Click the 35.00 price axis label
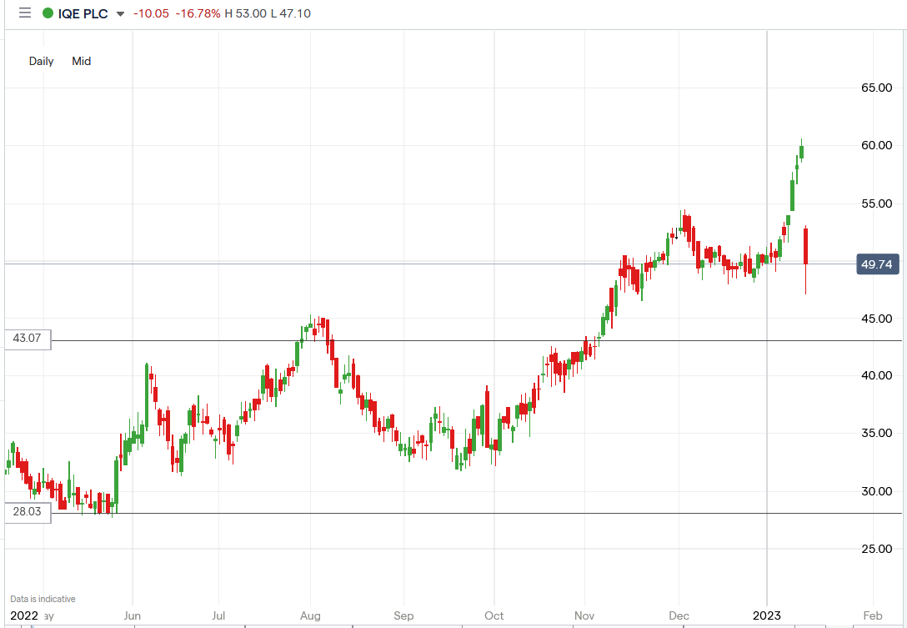The image size is (907, 628). click(876, 433)
